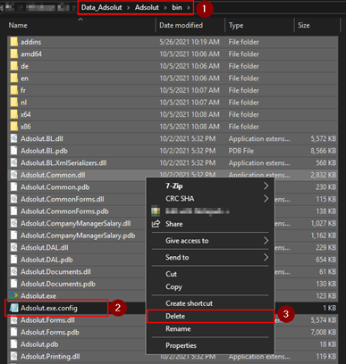Click the Share icon in context menu
The width and height of the screenshot is (346, 364).
[156, 224]
